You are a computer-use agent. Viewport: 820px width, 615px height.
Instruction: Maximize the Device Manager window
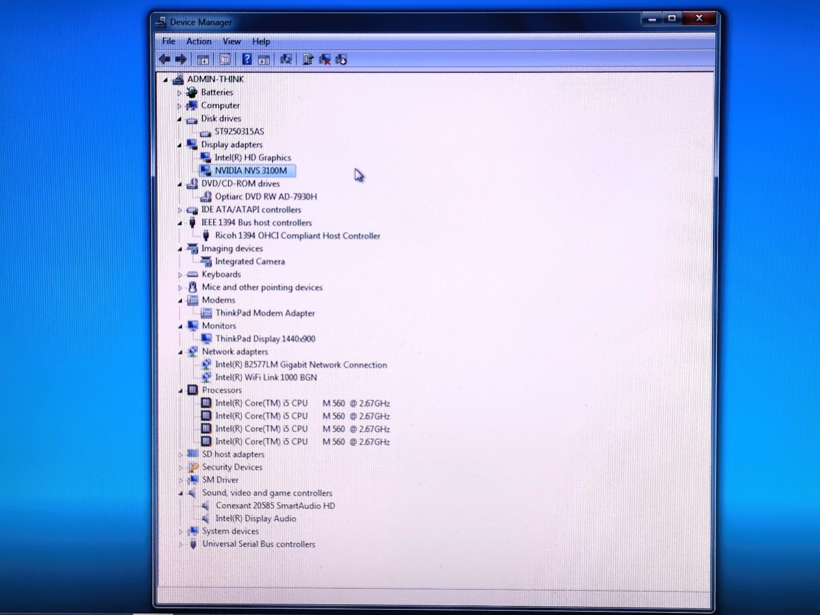[672, 18]
